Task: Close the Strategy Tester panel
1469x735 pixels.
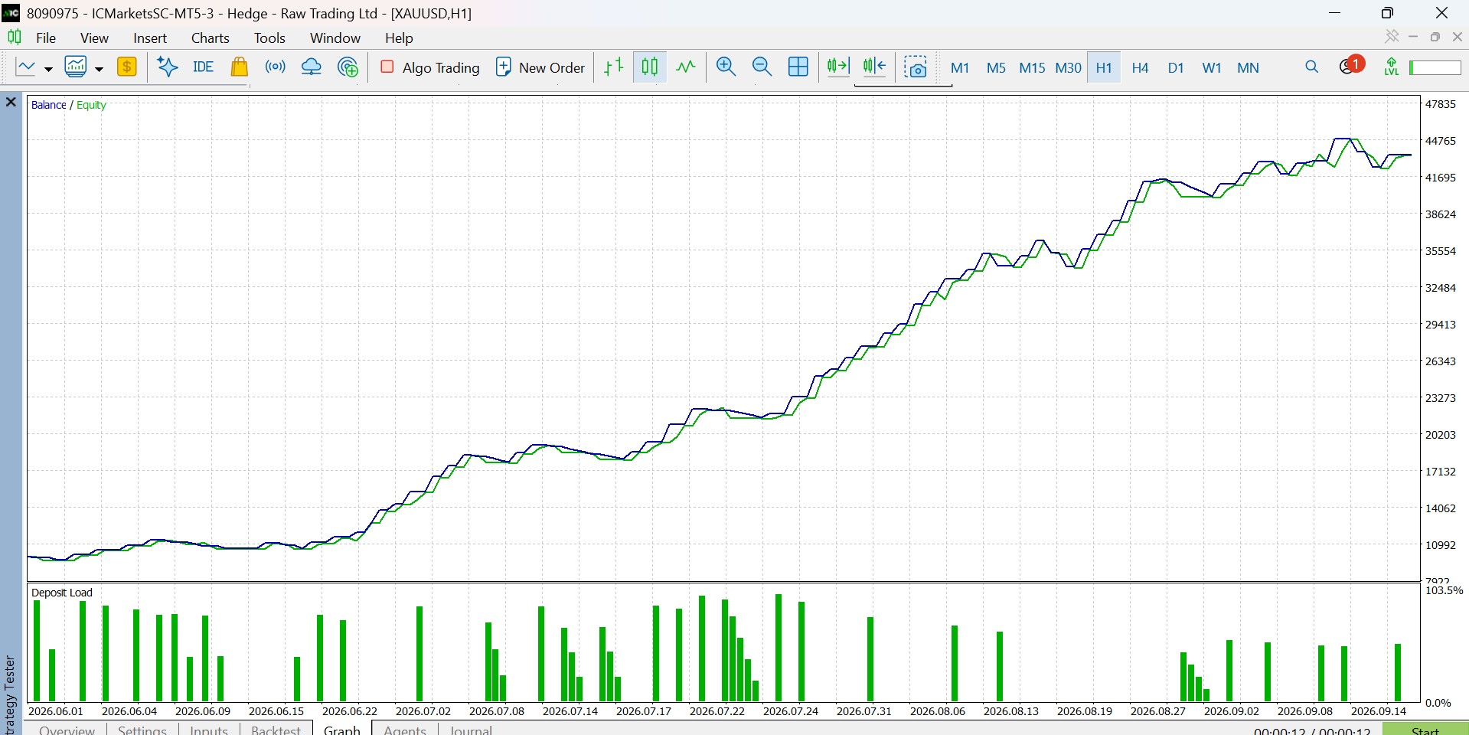Action: pos(11,102)
